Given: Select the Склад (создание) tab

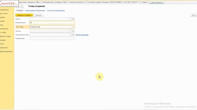Looking at the screenshot, I should (156, 2).
